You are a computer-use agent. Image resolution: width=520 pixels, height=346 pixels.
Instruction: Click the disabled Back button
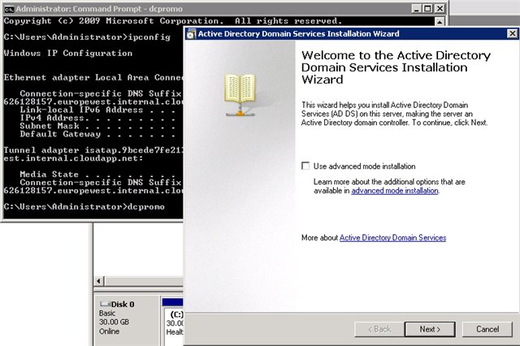379,329
